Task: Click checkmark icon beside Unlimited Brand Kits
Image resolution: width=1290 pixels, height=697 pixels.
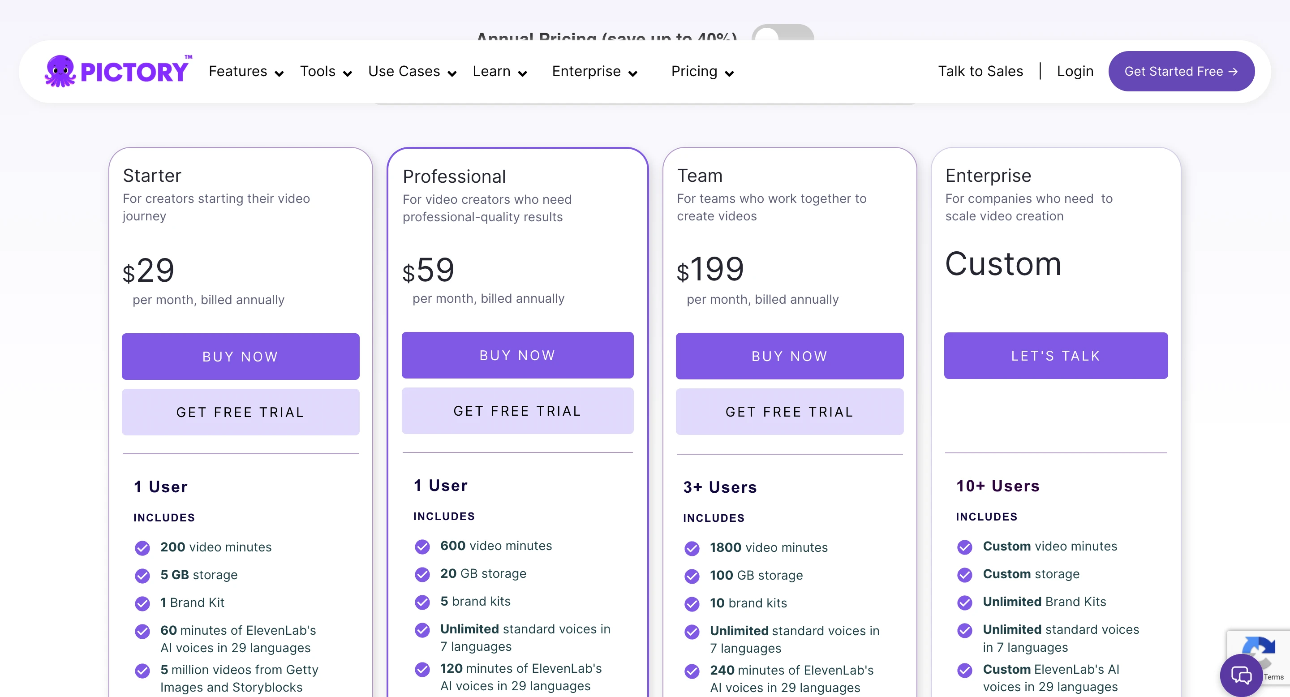Action: (964, 602)
